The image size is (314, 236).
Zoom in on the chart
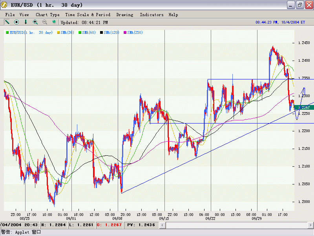click(35, 22)
